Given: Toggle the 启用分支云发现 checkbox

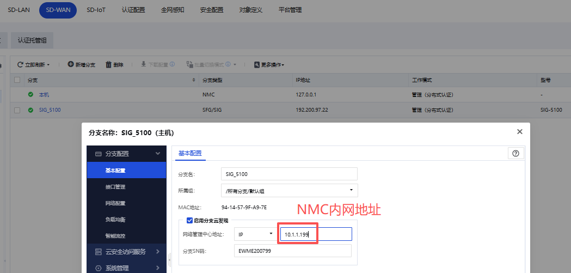Looking at the screenshot, I should click(189, 221).
